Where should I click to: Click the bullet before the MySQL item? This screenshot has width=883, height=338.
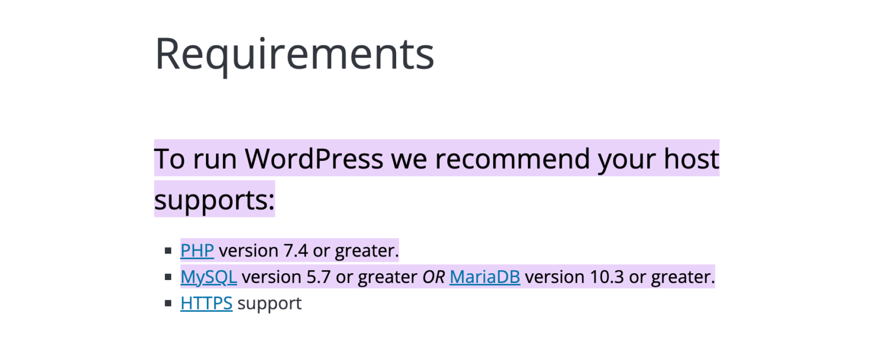point(168,277)
